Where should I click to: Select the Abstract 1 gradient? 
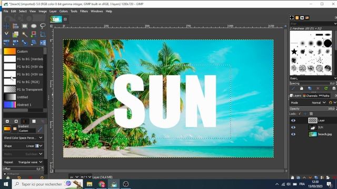pos(23,105)
